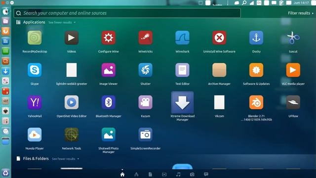Viewport: 316px width, 178px height.
Task: Open Archive Manager
Action: 219,70
